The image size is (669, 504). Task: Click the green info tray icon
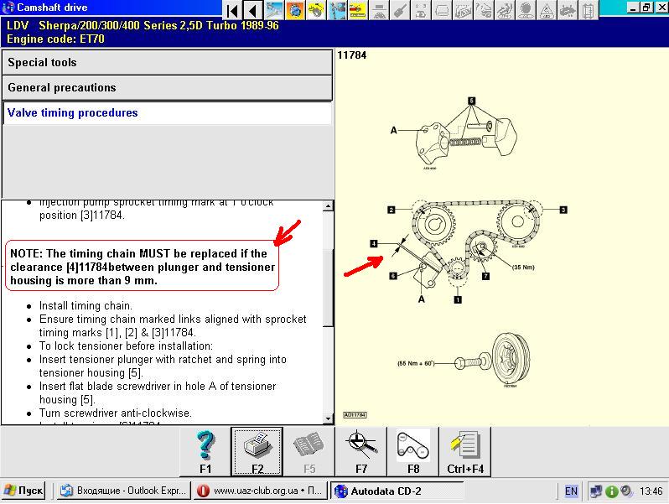(611, 491)
